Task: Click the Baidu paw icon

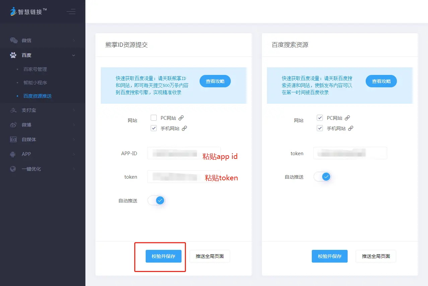Action: 13,55
